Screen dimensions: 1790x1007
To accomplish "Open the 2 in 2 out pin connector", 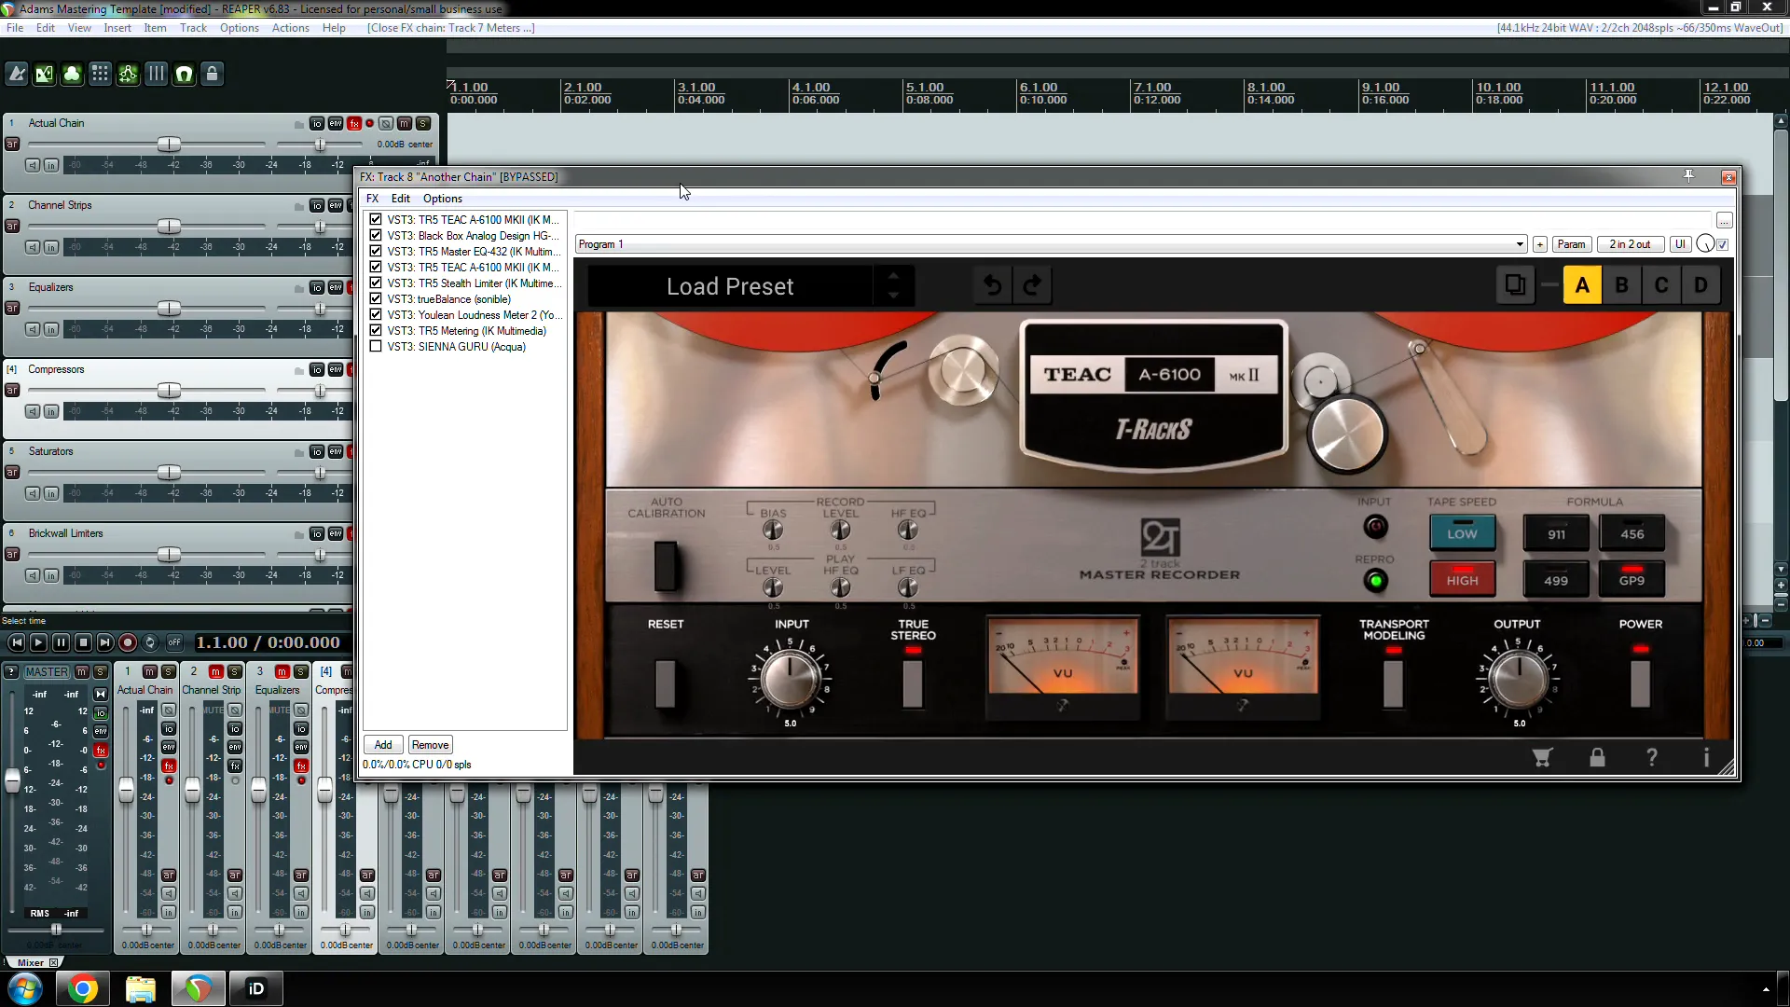I will [x=1630, y=244].
